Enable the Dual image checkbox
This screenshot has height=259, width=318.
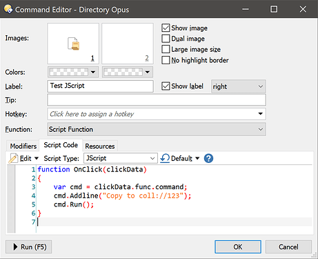click(x=166, y=39)
